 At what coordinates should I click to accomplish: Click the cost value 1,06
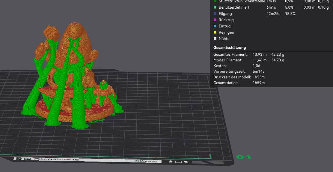[x=256, y=66]
